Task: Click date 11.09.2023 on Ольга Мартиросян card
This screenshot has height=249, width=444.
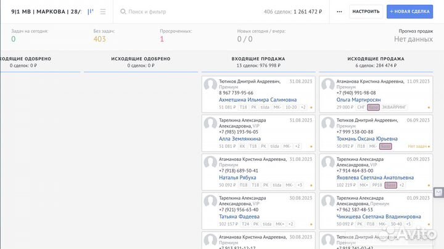Action: pyautogui.click(x=418, y=81)
